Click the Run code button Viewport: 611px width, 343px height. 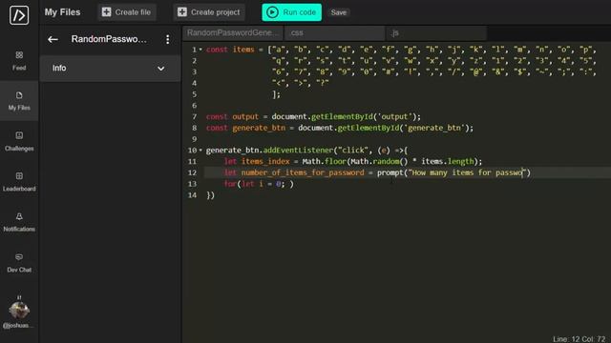[292, 12]
